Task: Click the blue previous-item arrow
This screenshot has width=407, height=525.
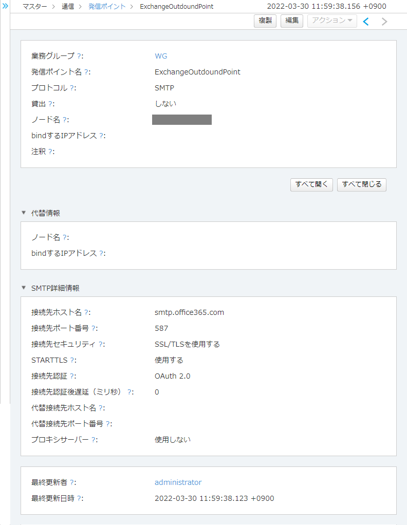Action: click(x=365, y=22)
